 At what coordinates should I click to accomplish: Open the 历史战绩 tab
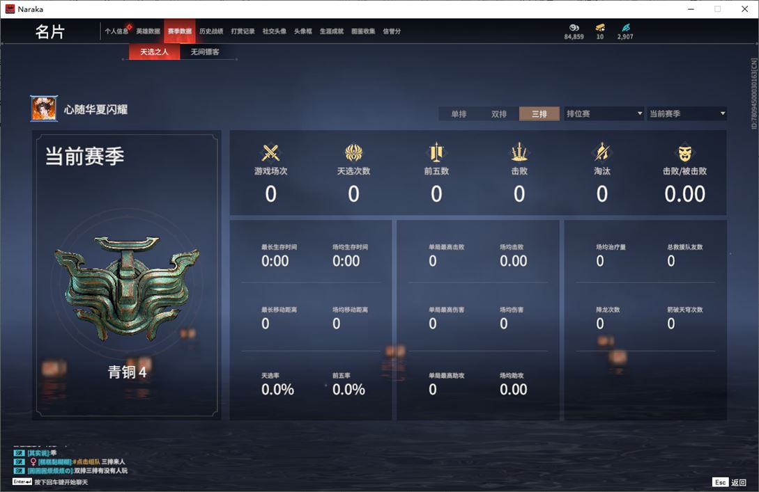(211, 31)
